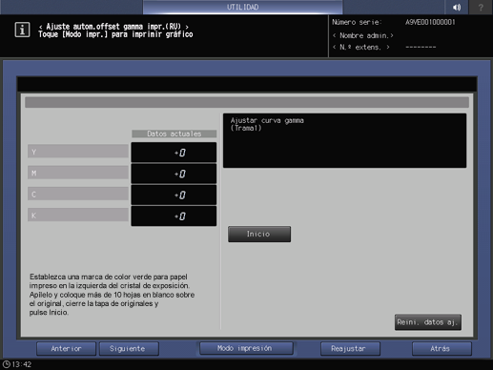493x370 pixels.
Task: Tap the Reajustar button
Action: pos(350,349)
